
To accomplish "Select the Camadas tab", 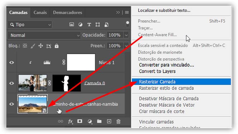I will [18, 13].
